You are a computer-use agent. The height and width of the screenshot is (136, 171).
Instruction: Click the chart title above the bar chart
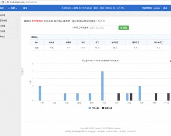(x=100, y=60)
